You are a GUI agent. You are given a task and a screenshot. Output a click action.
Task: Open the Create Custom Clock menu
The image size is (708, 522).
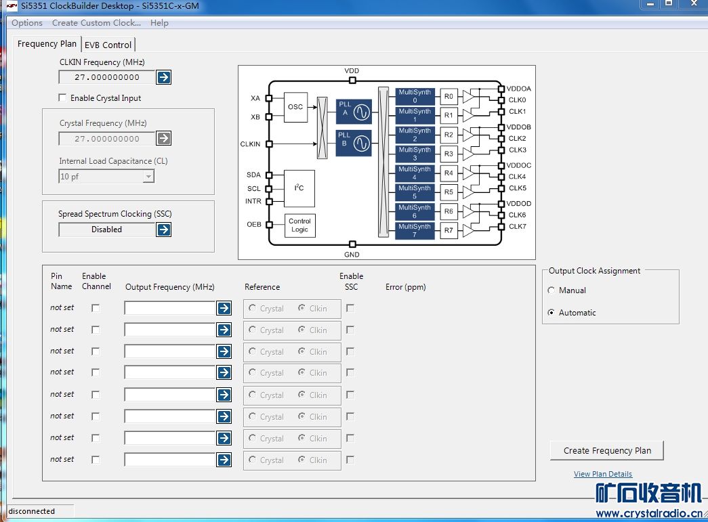tap(96, 23)
